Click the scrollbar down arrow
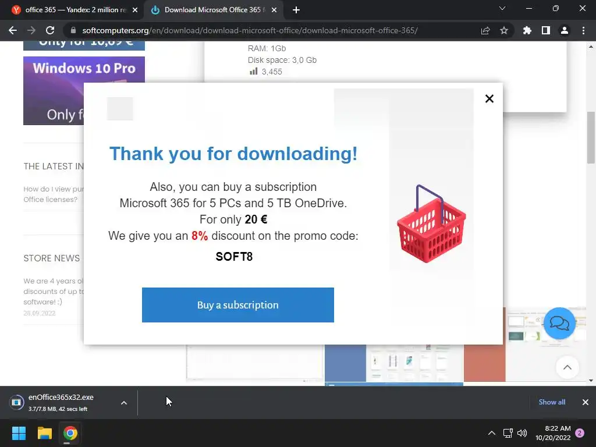Viewport: 596px width, 447px height. [591, 381]
